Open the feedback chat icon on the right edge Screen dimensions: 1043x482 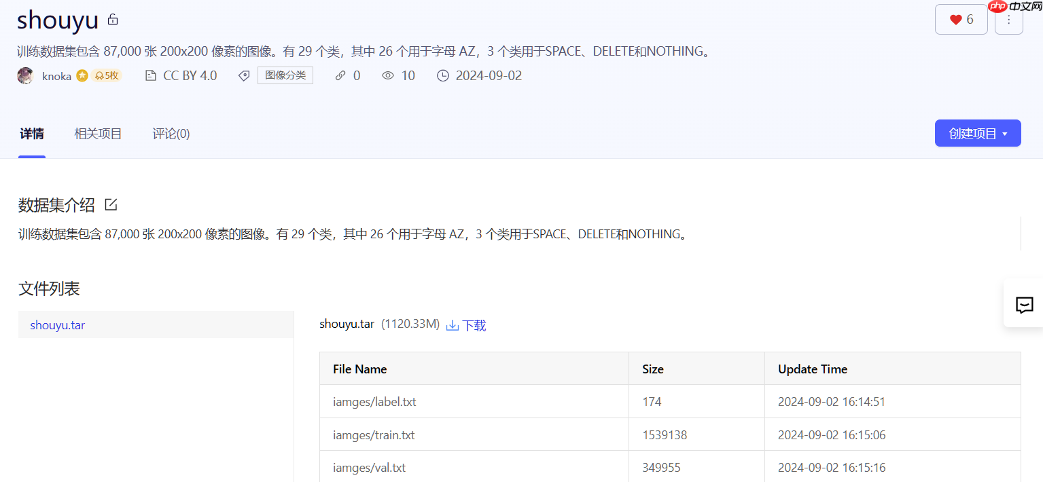pos(1025,305)
